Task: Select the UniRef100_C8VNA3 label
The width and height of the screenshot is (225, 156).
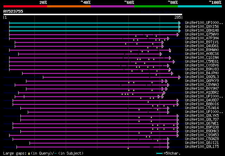Action: [202, 85]
